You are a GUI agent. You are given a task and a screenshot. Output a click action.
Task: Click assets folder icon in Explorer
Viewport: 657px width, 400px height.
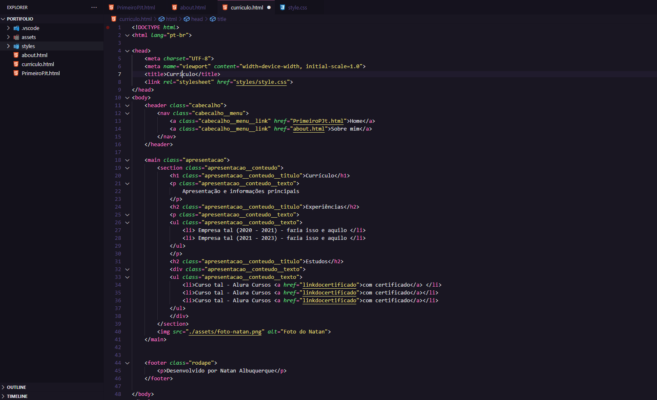click(16, 37)
